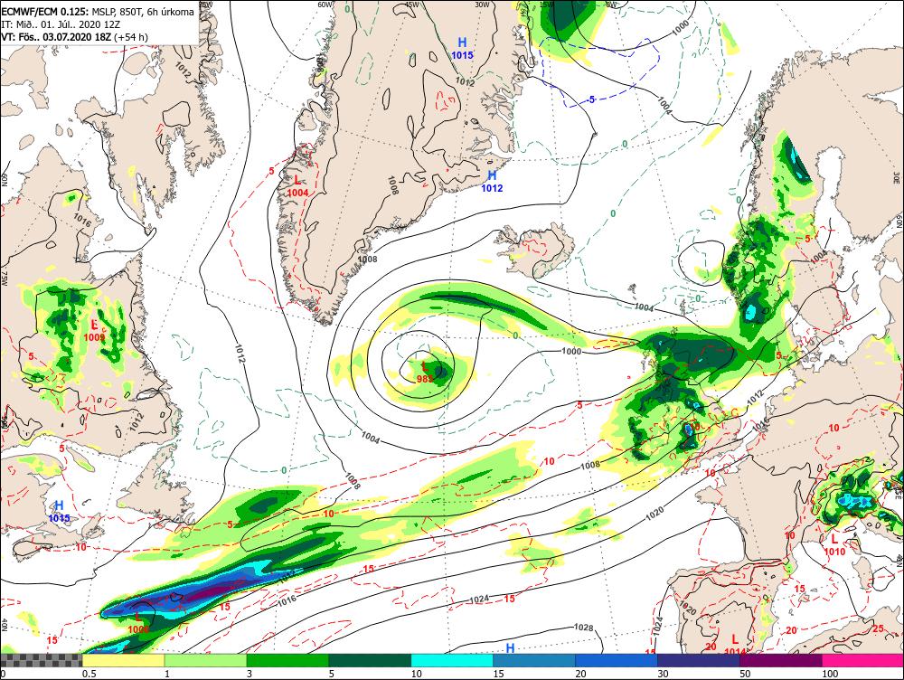Click the blue "H" marker above the legend
This screenshot has height=680, width=904.
point(510,647)
